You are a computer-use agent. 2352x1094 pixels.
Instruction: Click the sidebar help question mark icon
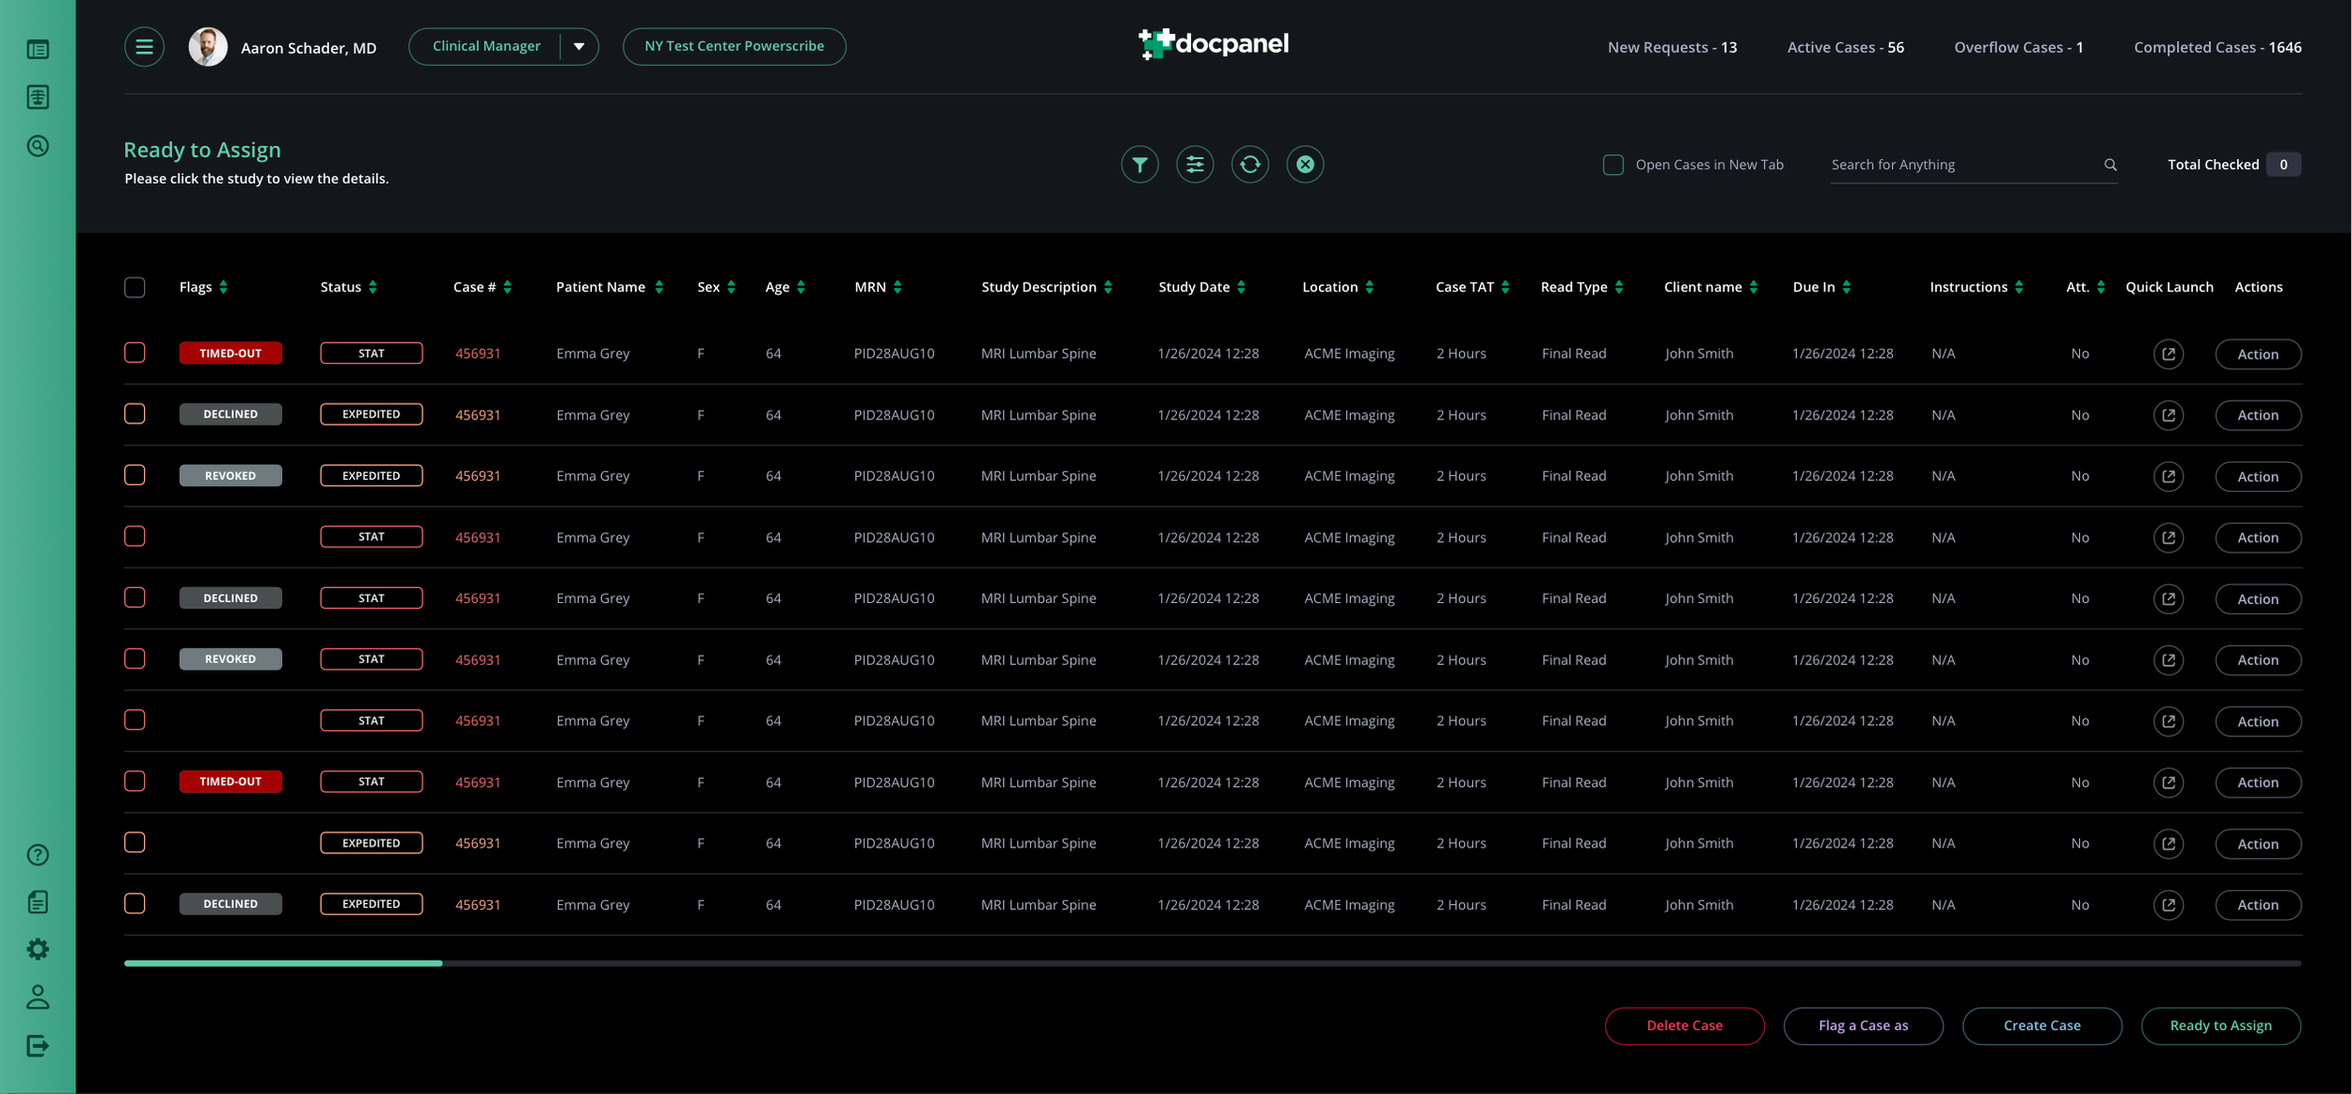point(38,855)
